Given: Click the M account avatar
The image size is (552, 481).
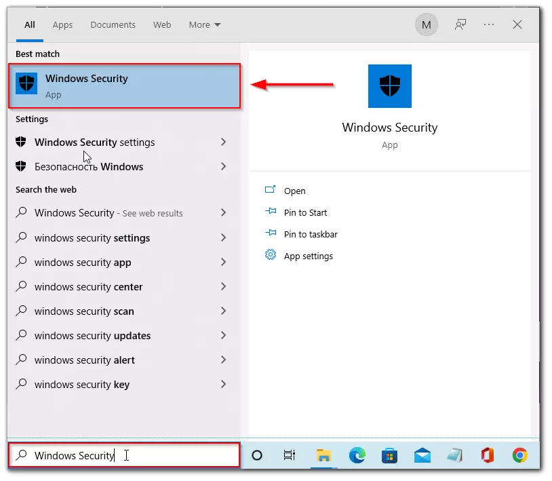Looking at the screenshot, I should pos(427,24).
